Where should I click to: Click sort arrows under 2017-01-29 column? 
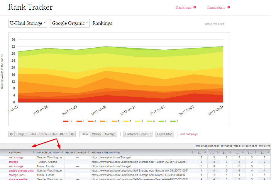coord(268,153)
